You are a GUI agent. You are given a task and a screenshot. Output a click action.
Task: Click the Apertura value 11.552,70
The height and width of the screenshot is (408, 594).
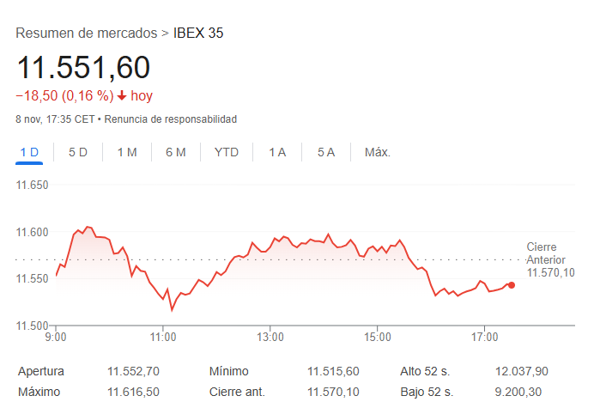pos(133,372)
